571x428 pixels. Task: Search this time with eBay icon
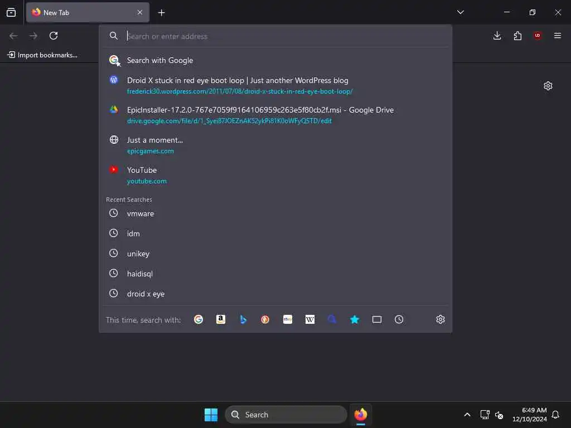pyautogui.click(x=288, y=319)
